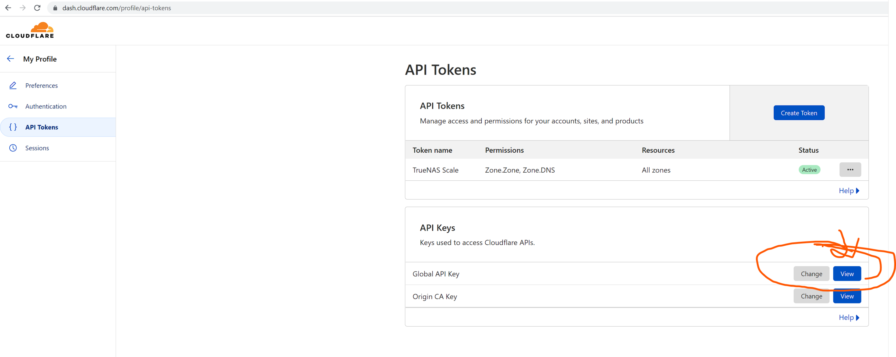896x357 pixels.
Task: Click View for Origin CA Key
Action: (x=847, y=296)
